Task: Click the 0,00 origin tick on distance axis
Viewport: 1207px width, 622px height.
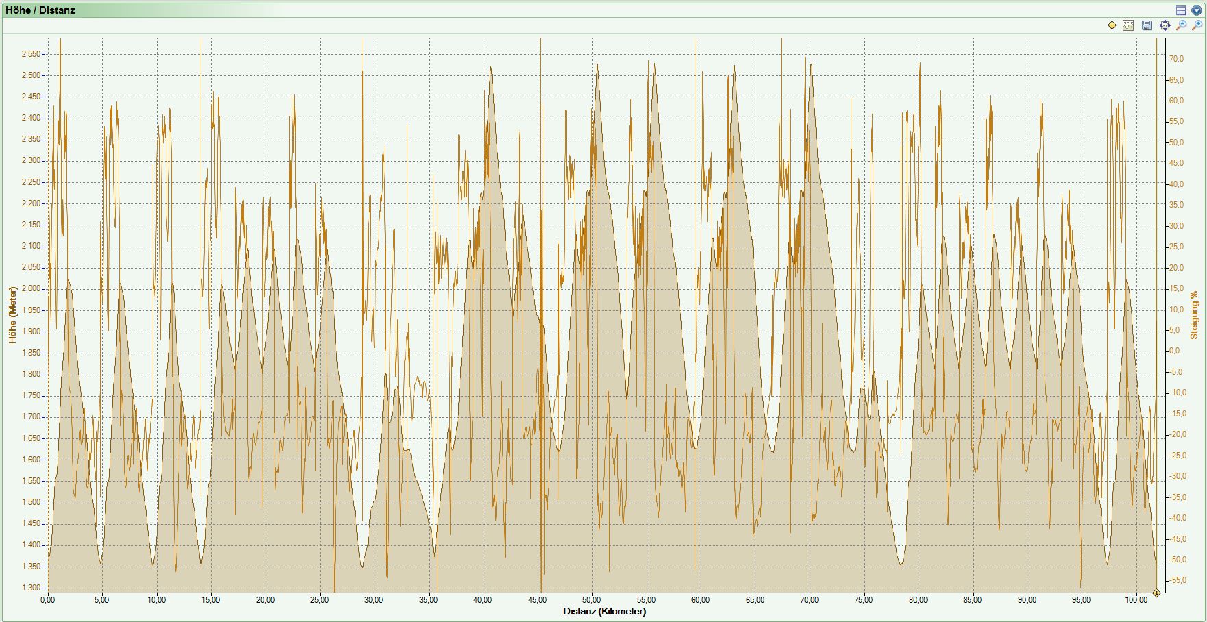Action: (x=48, y=600)
